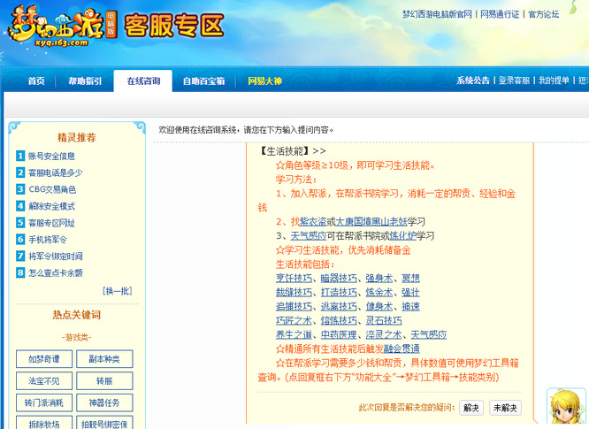Open the 冥想 skill link

pyautogui.click(x=410, y=279)
